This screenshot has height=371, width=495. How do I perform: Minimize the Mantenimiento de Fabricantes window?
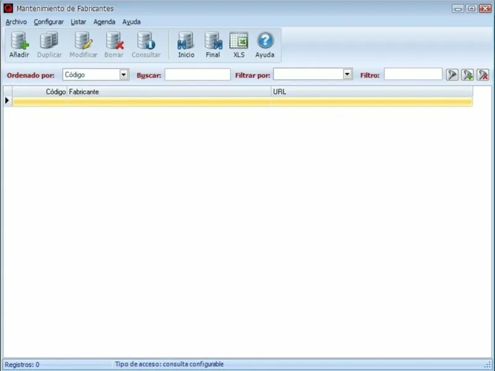coord(458,9)
